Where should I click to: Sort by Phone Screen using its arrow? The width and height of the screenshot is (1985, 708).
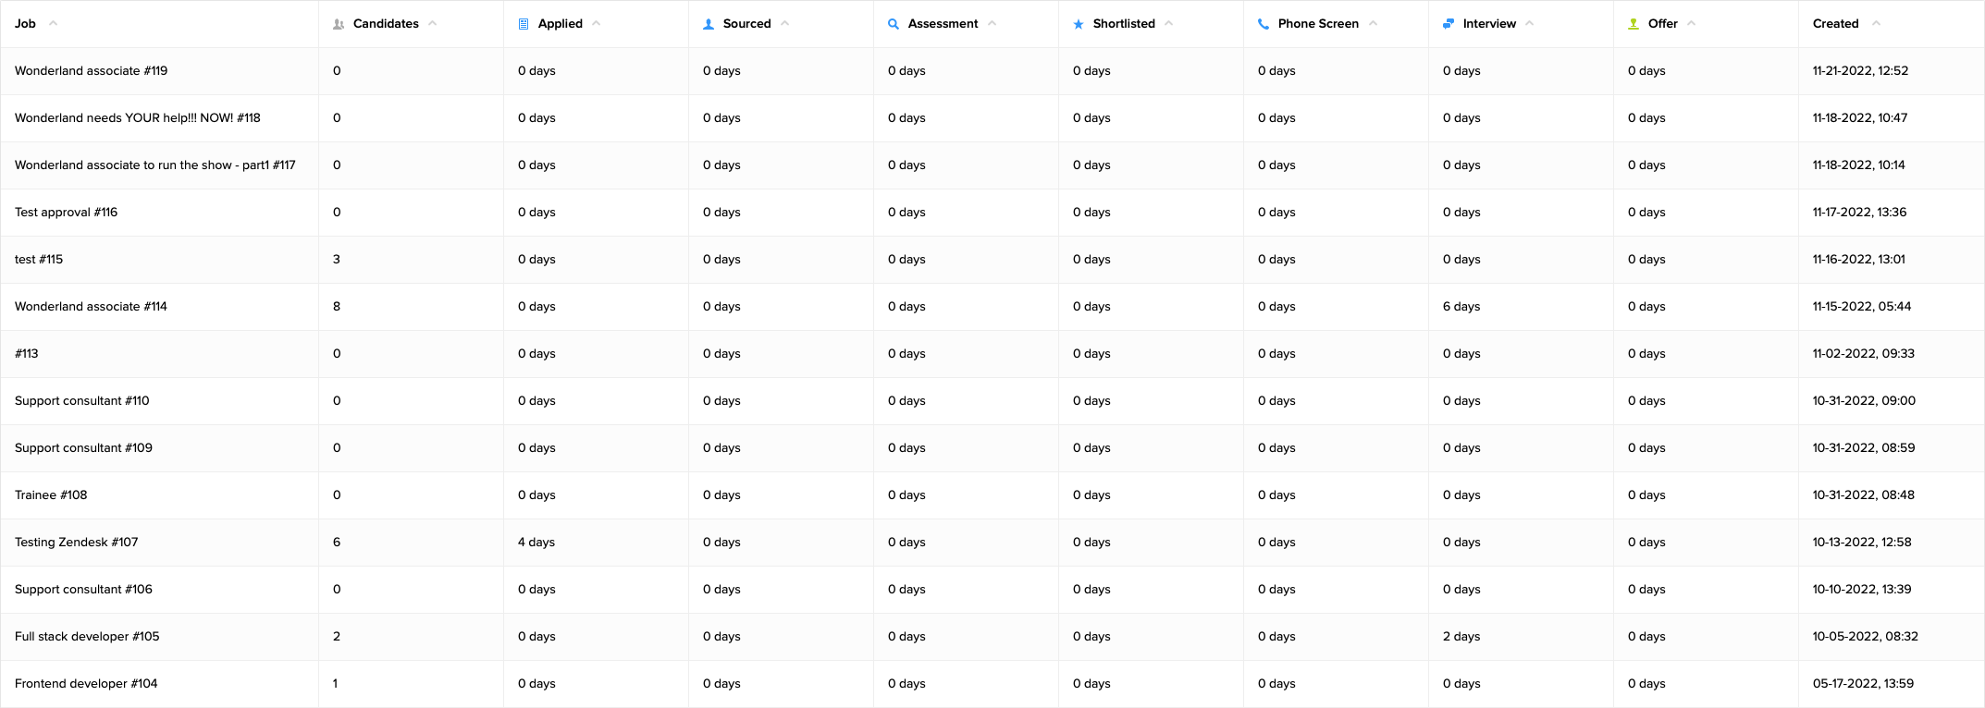(x=1374, y=23)
